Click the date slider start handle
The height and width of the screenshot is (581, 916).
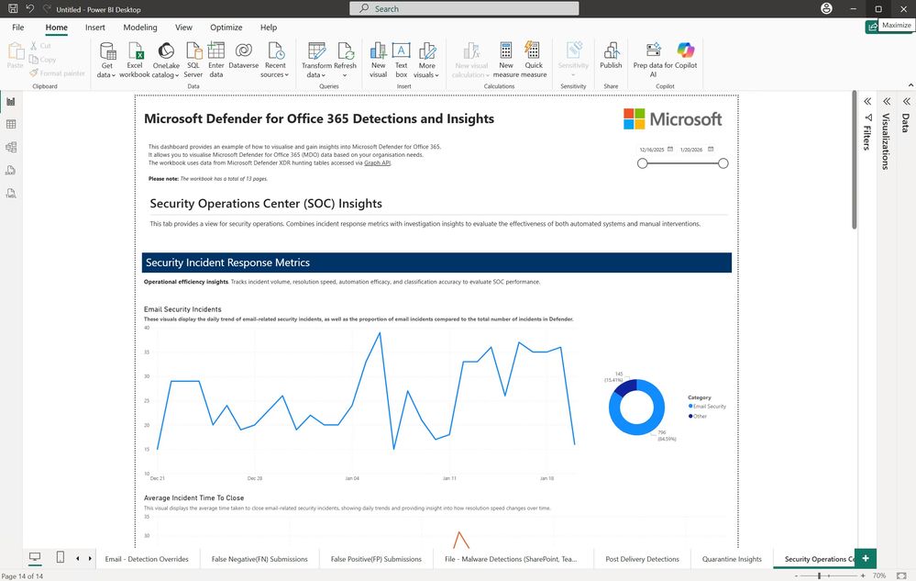643,163
